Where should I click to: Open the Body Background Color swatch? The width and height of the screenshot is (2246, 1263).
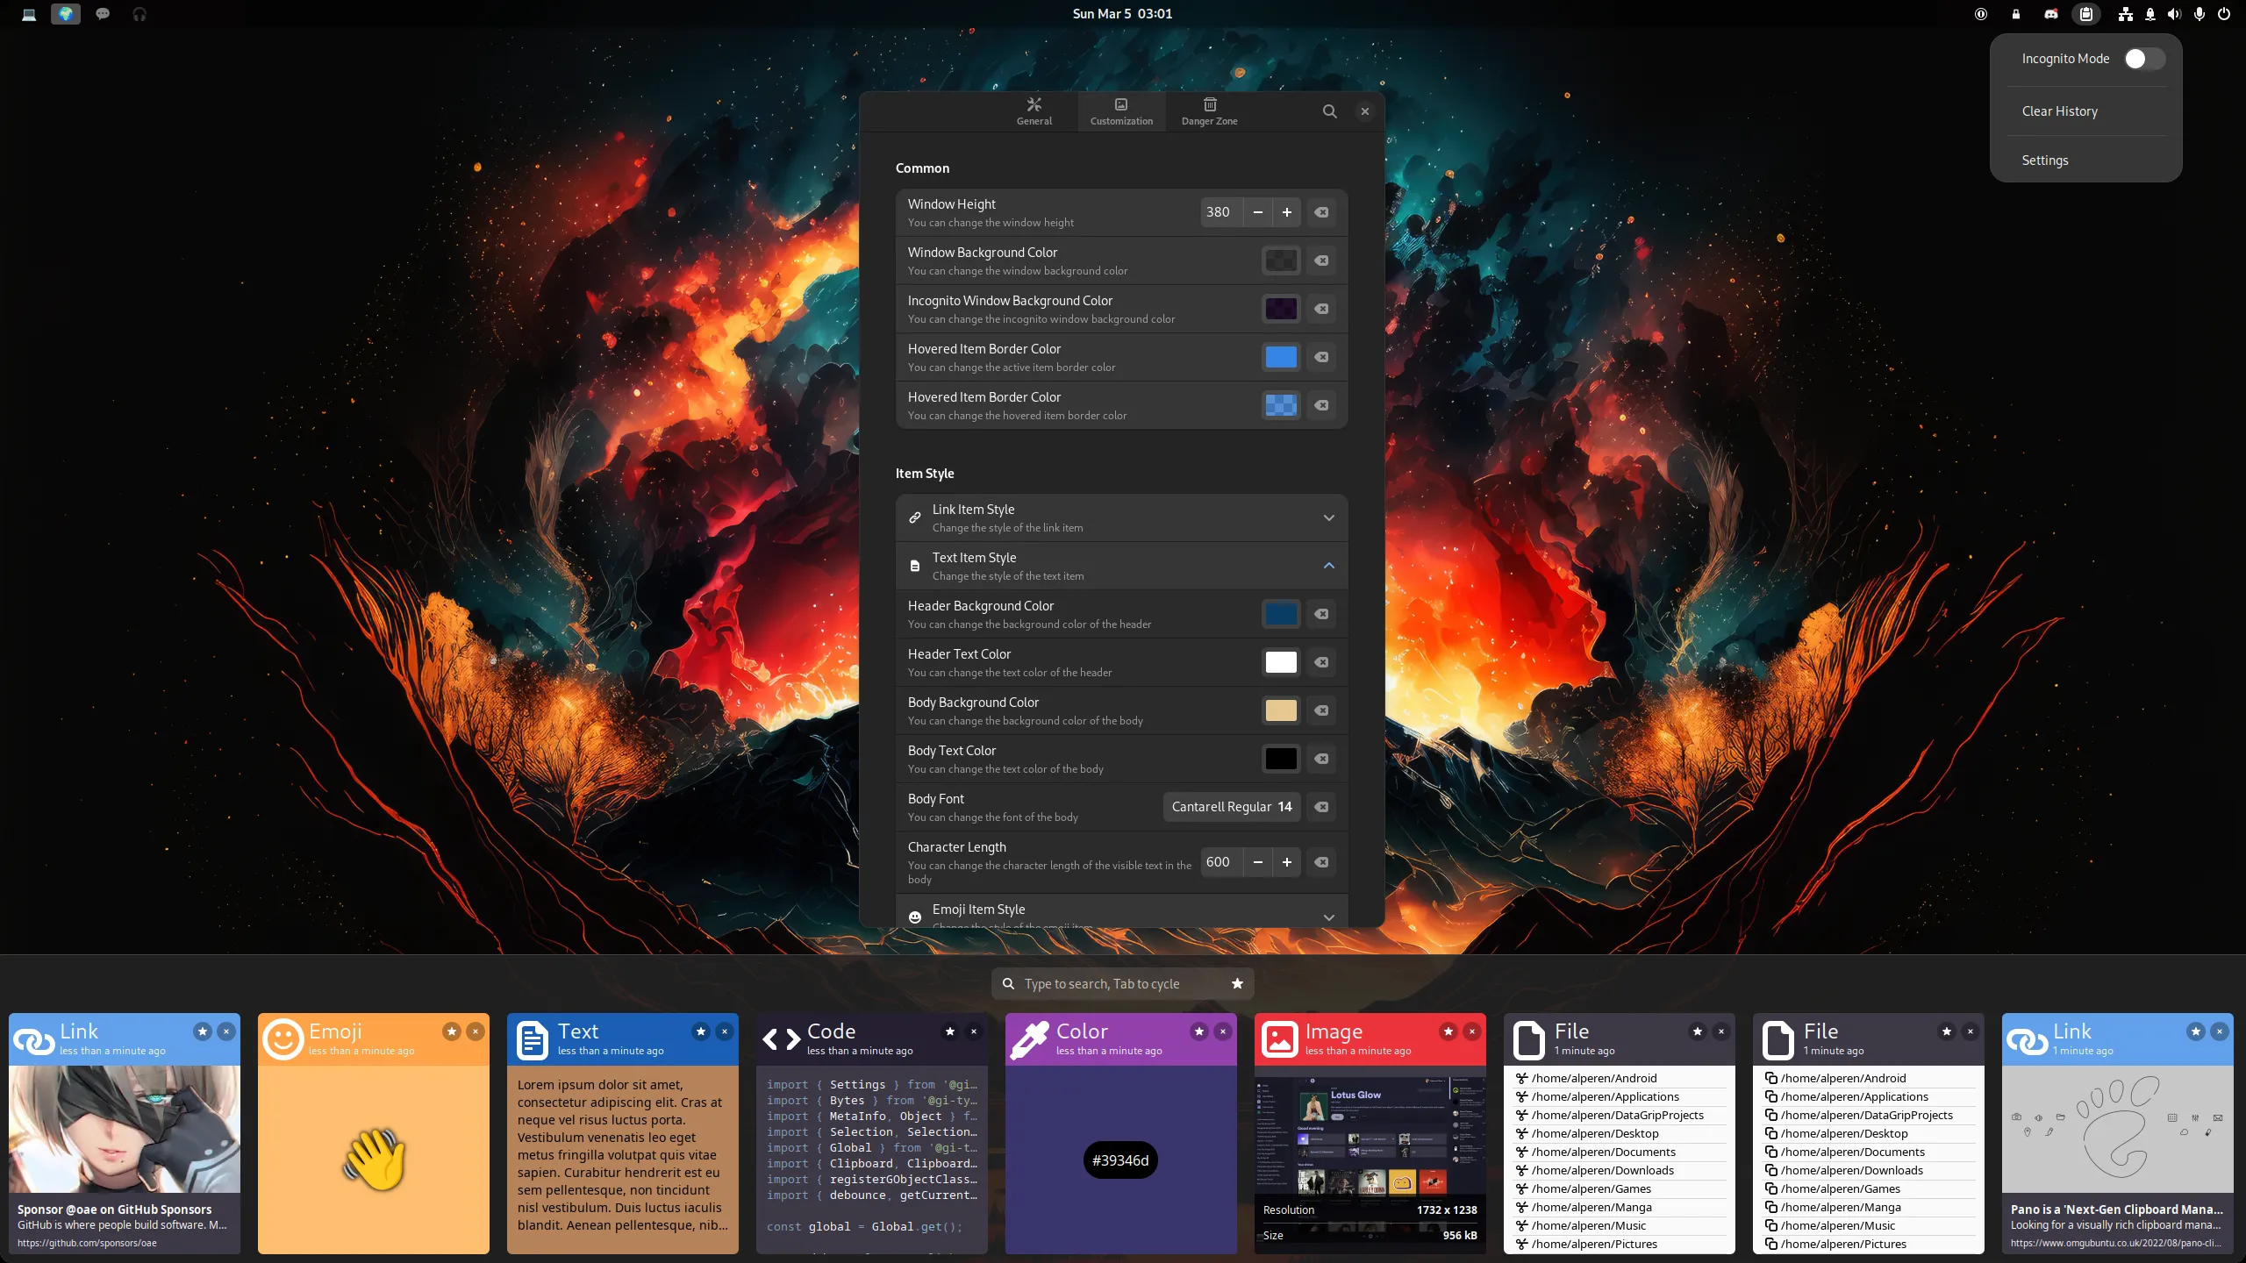click(1280, 710)
